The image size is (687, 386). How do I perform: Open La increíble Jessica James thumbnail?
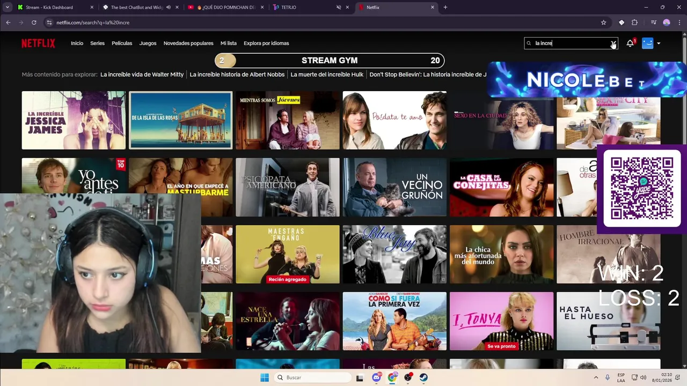click(74, 120)
